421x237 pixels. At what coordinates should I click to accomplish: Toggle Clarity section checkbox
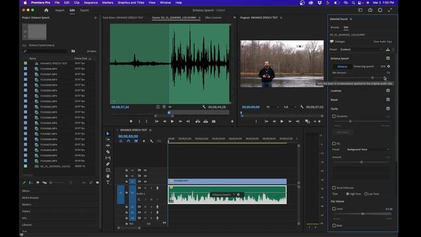pyautogui.click(x=388, y=109)
